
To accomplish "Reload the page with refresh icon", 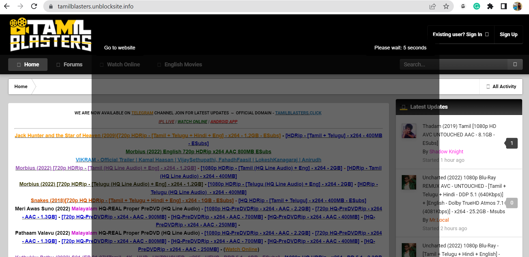I will tap(34, 6).
